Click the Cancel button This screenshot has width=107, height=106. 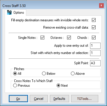click(39, 99)
